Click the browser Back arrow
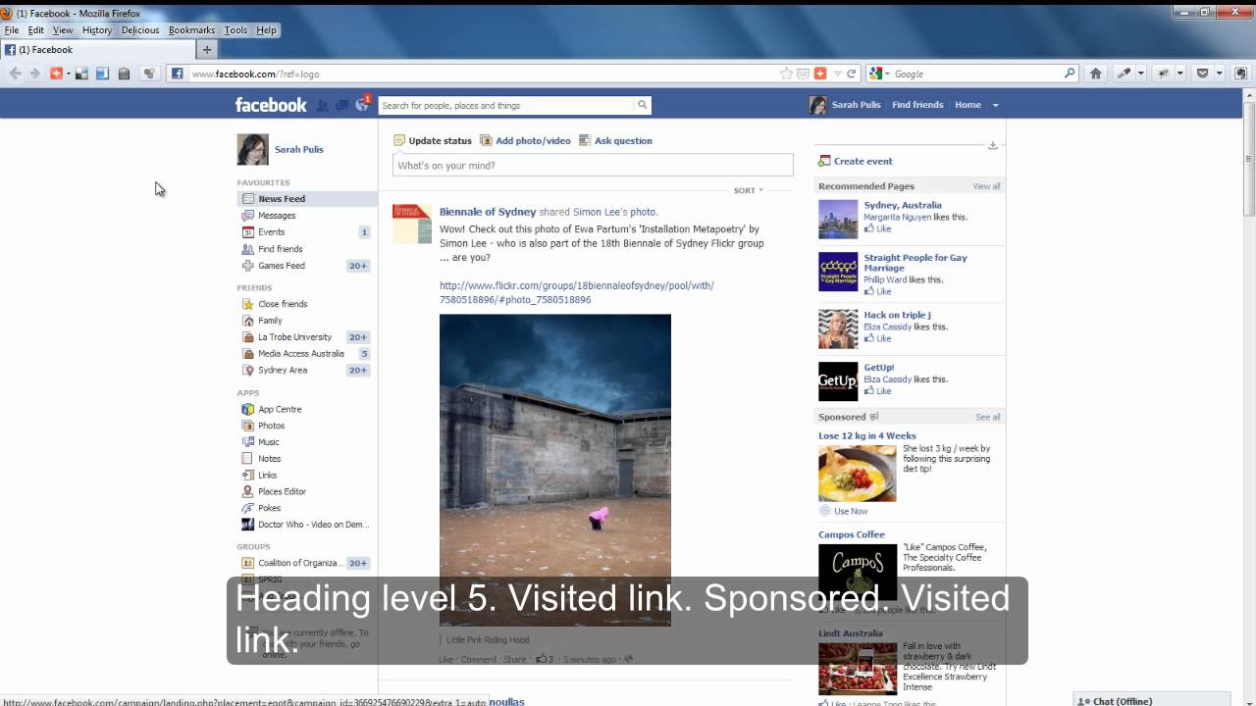Screen dimensions: 1256x706 click(15, 74)
